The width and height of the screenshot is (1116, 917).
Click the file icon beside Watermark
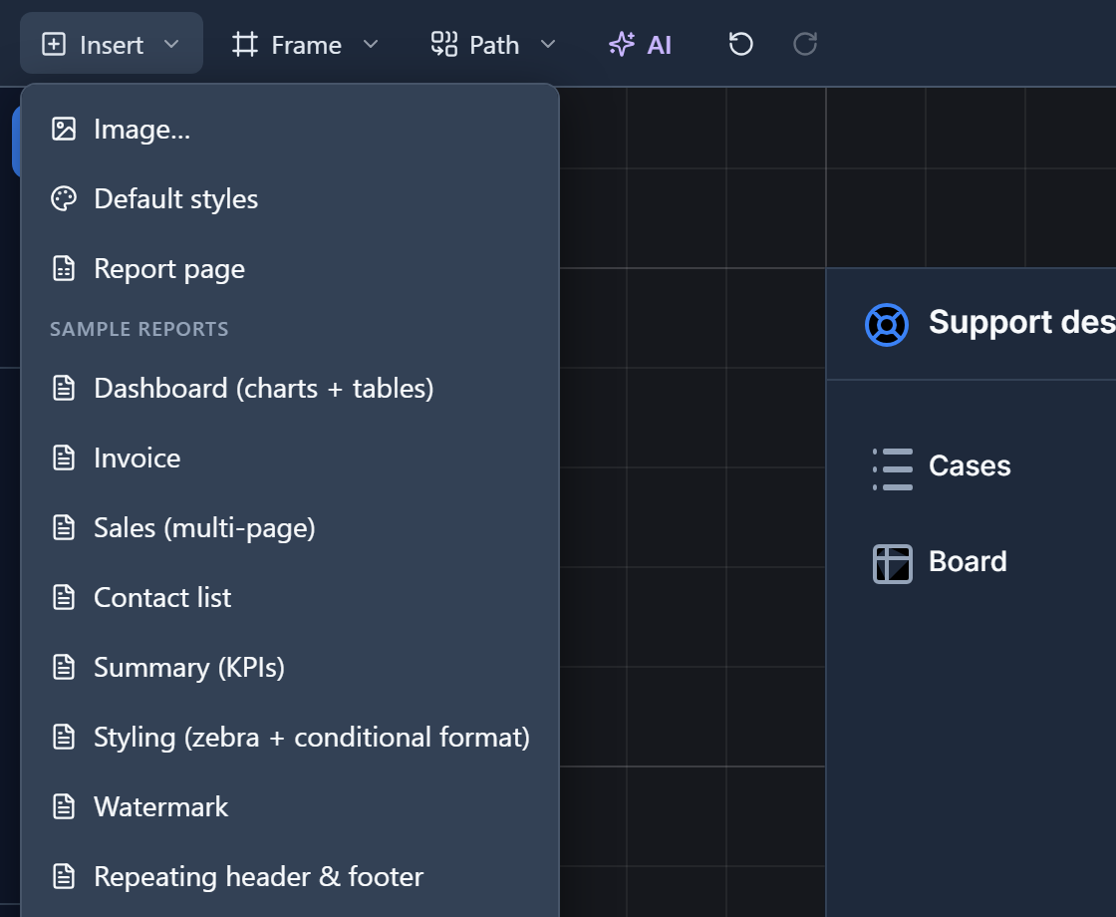64,806
